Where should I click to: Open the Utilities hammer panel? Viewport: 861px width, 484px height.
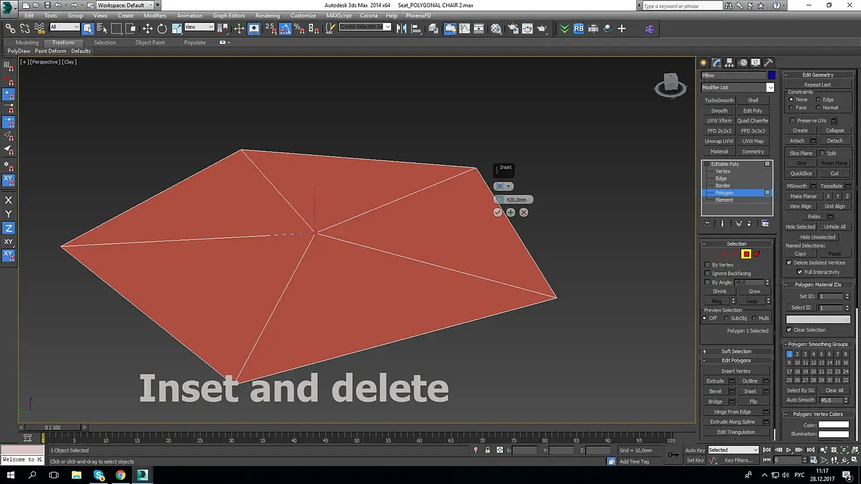click(x=768, y=62)
